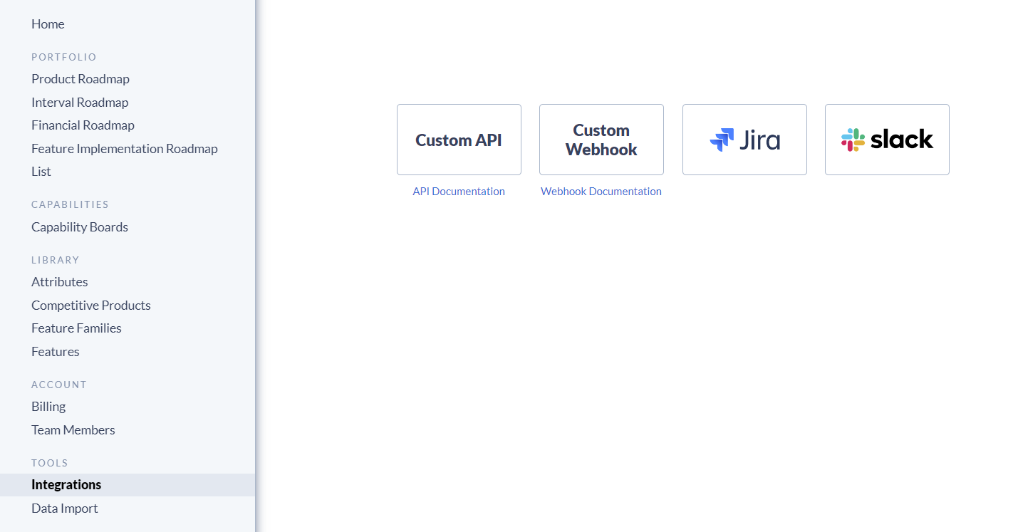Open Interval Roadmap page
The width and height of the screenshot is (1013, 532).
80,103
